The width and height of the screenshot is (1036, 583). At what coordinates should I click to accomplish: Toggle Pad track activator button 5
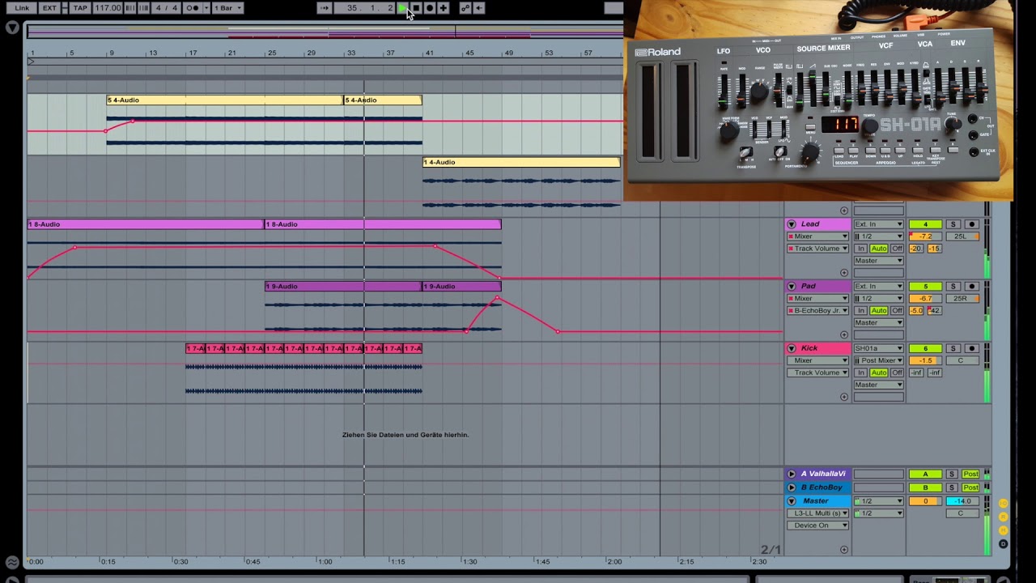pos(925,287)
